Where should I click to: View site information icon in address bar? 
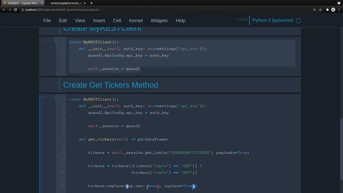coord(23,10)
